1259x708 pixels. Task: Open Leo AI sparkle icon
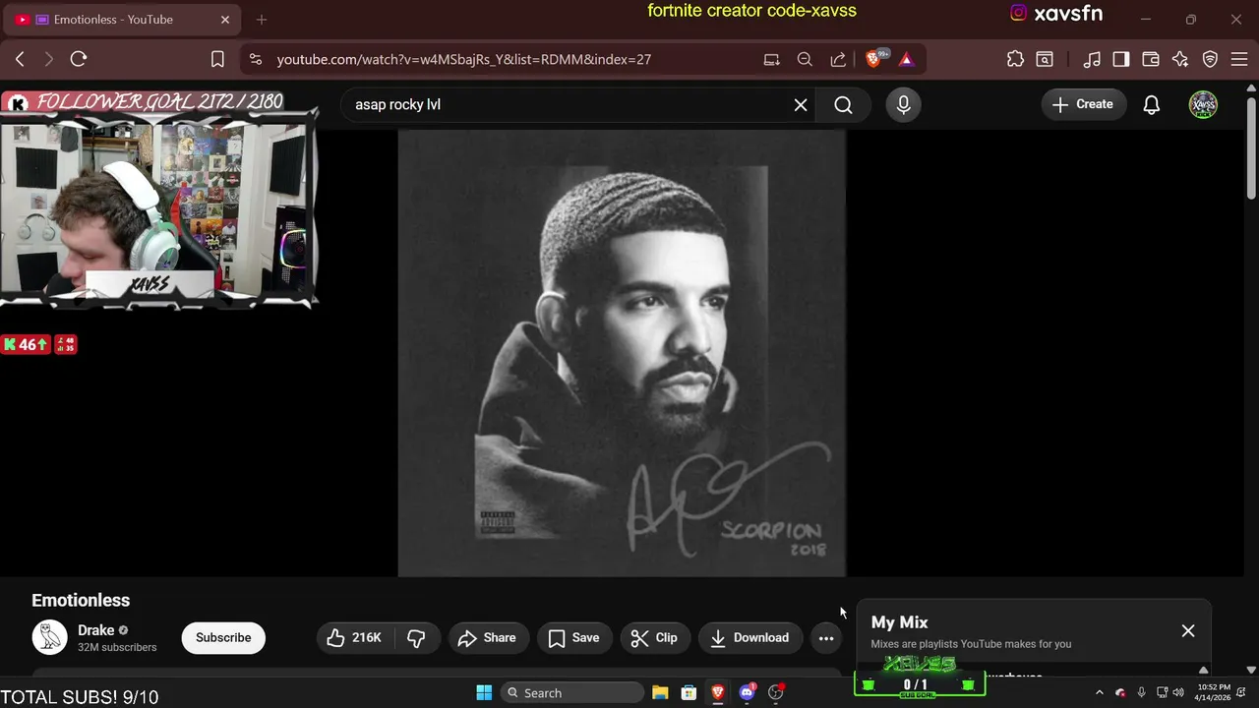(x=1180, y=59)
